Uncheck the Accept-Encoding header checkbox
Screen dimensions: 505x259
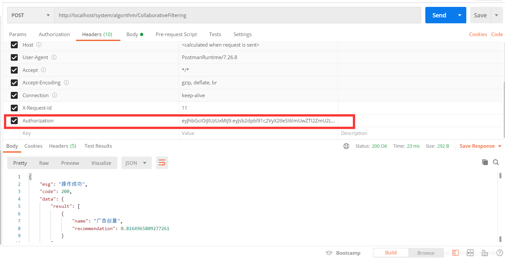pos(14,83)
